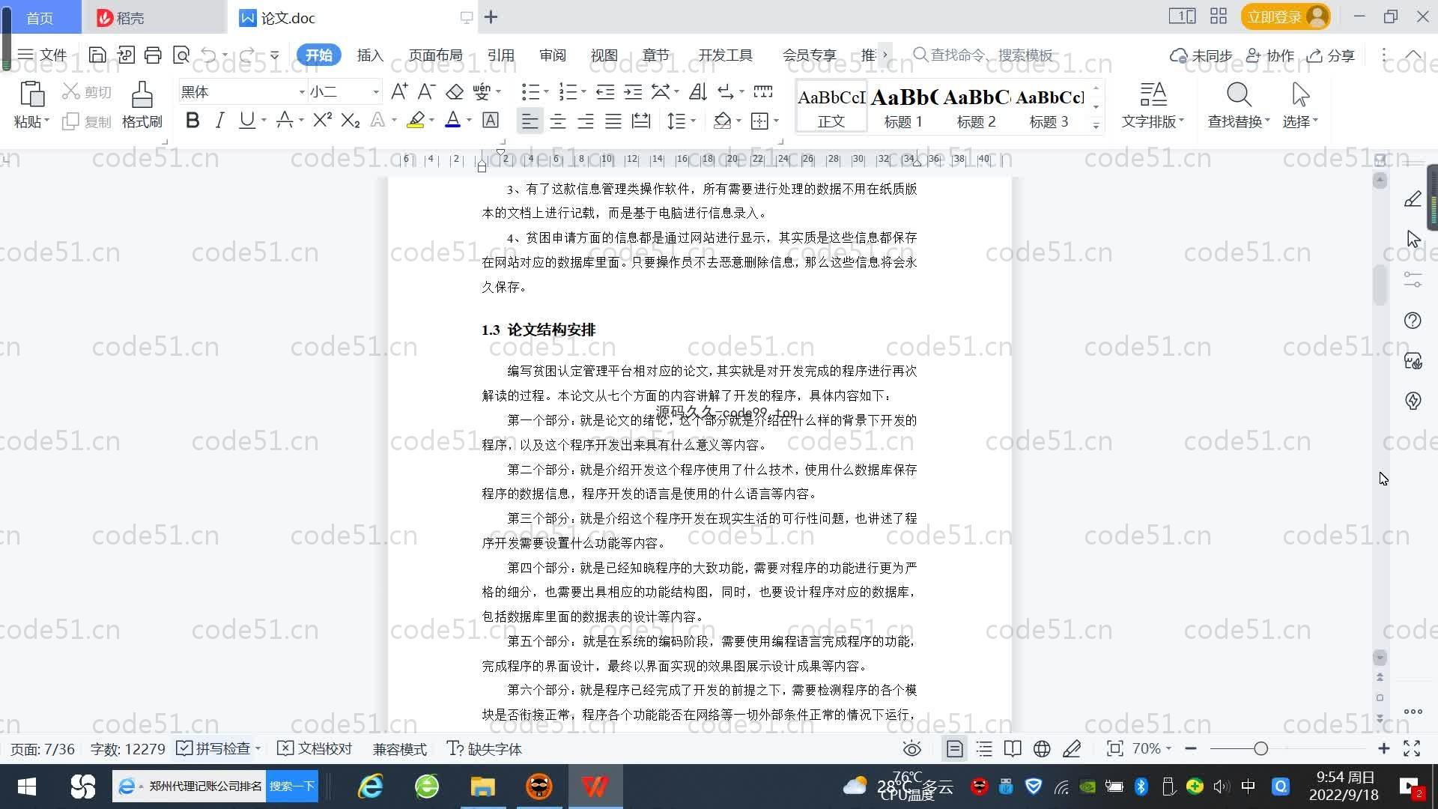Justify align the paragraph

pyautogui.click(x=613, y=121)
